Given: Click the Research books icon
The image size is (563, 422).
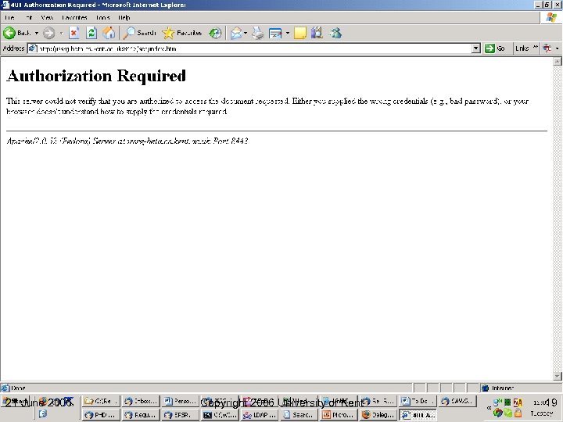Looking at the screenshot, I should click(317, 33).
